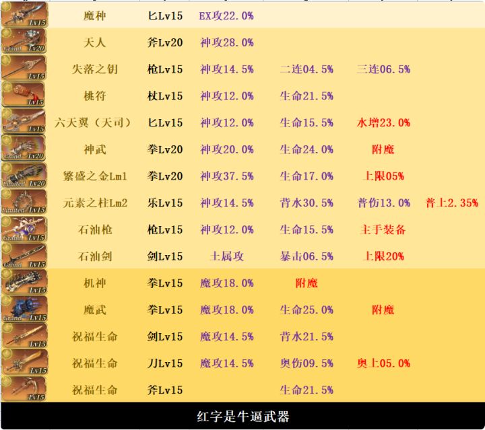Click the 石油剑 sword weapon icon

tap(24, 255)
